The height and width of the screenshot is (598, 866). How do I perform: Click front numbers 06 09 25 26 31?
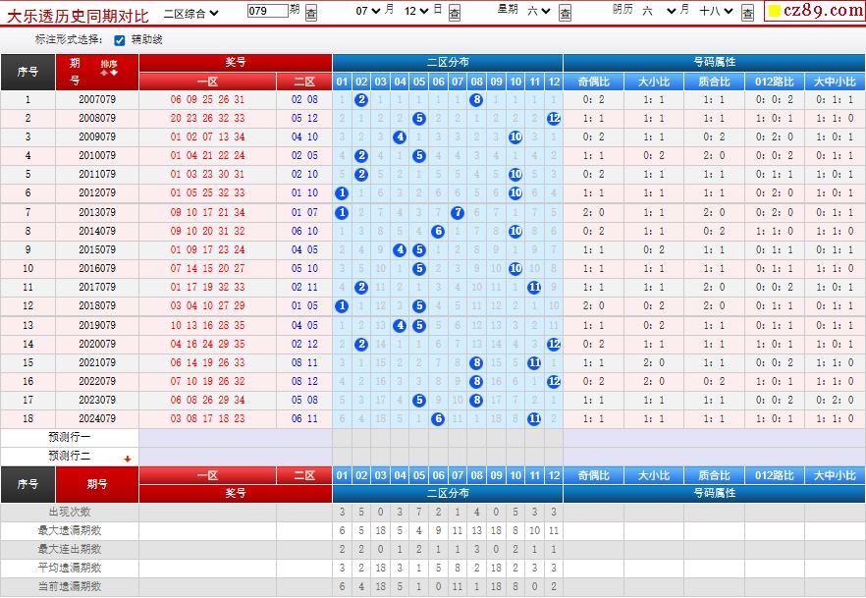point(208,100)
